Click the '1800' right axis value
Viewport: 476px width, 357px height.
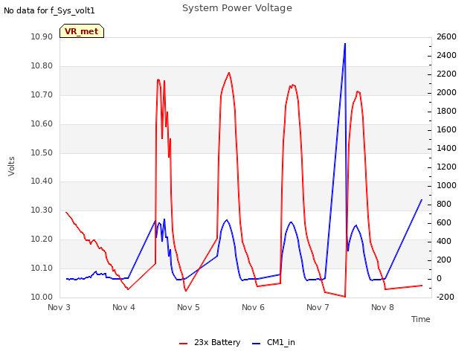[446, 112]
